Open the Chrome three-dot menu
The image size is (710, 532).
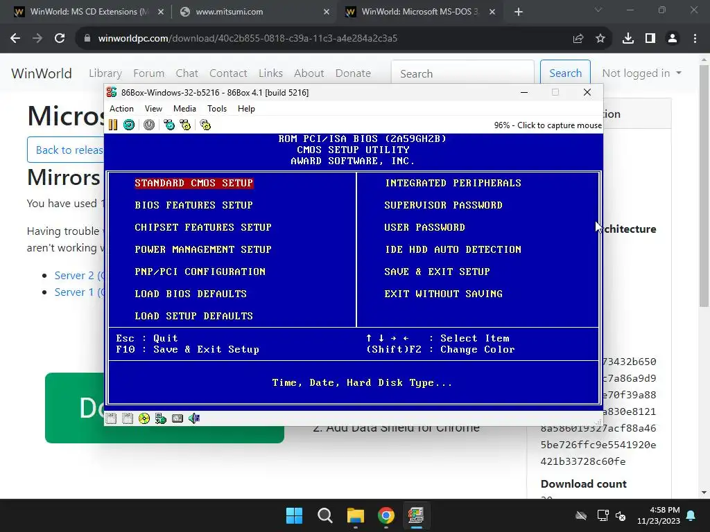695,39
